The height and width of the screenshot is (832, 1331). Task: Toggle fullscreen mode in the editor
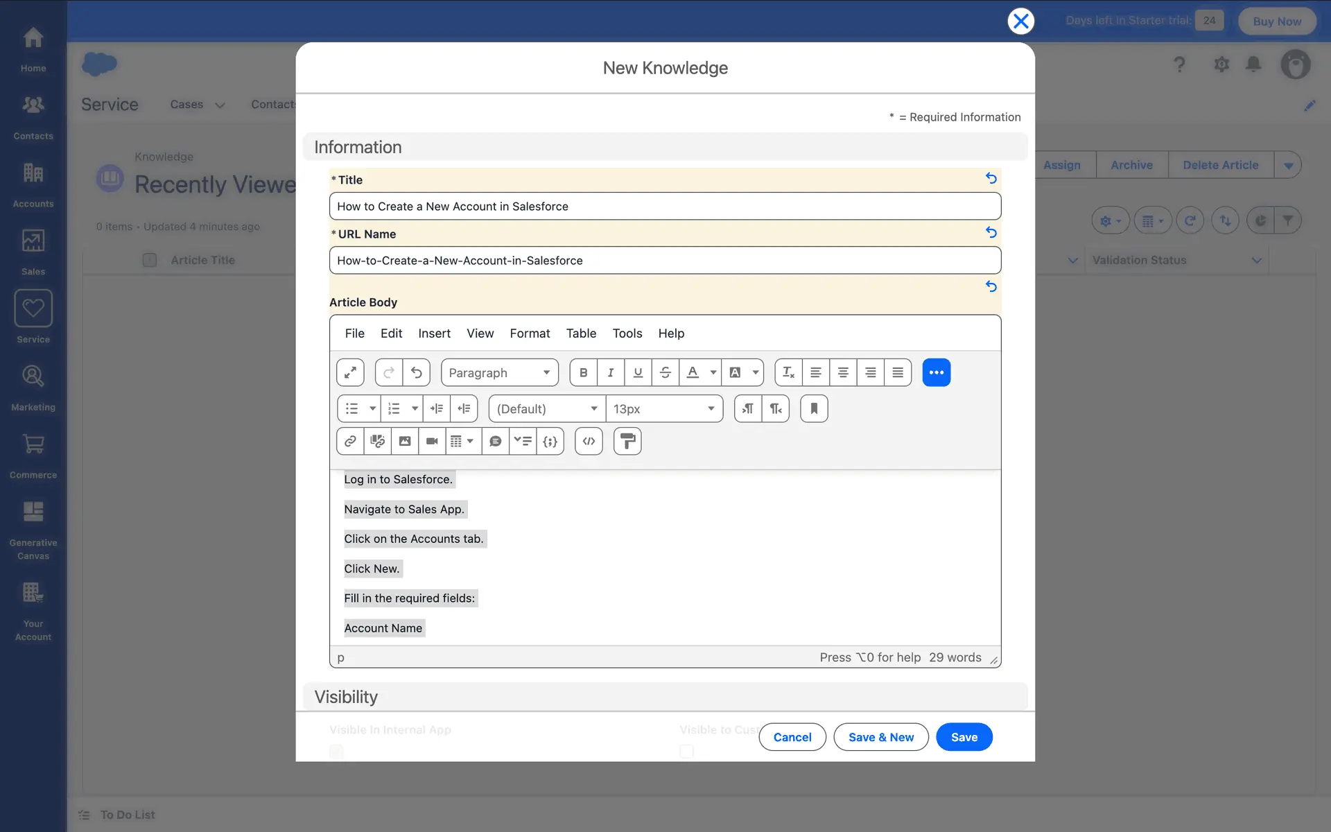(350, 372)
